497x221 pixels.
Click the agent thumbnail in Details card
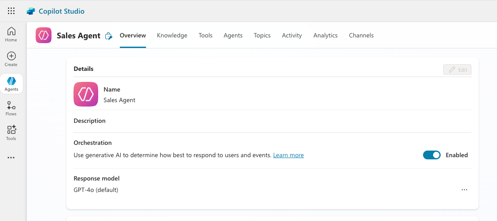click(86, 94)
